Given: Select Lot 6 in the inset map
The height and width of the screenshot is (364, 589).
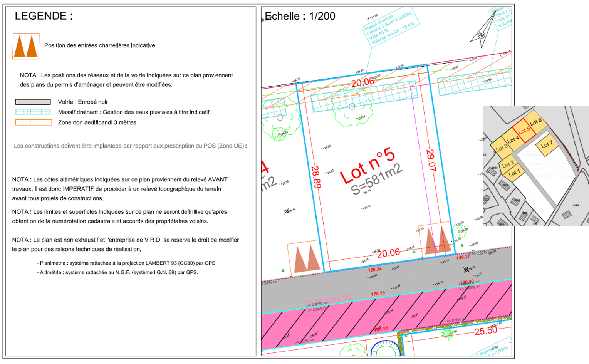Looking at the screenshot, I should tap(536, 122).
